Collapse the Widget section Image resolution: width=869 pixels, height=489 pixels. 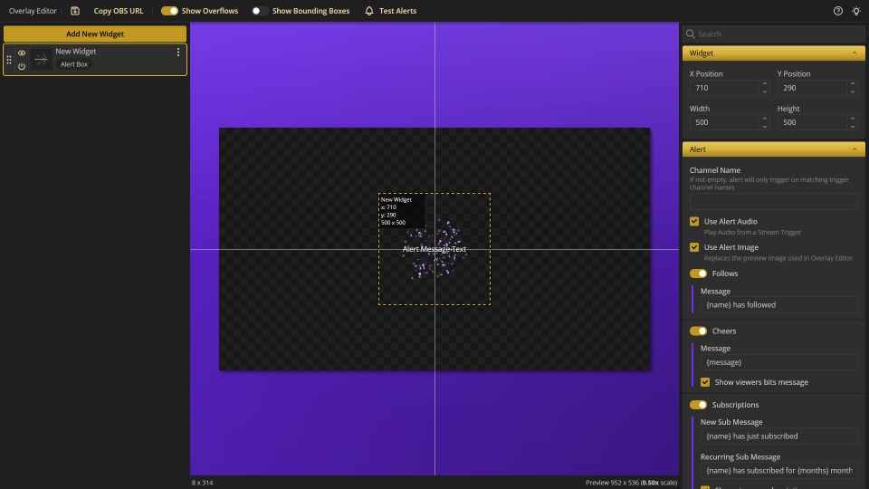click(x=855, y=53)
